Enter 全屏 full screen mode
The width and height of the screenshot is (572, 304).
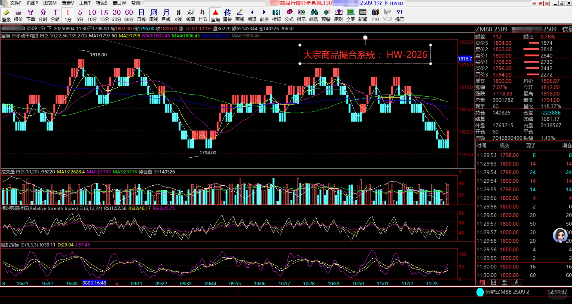[351, 15]
